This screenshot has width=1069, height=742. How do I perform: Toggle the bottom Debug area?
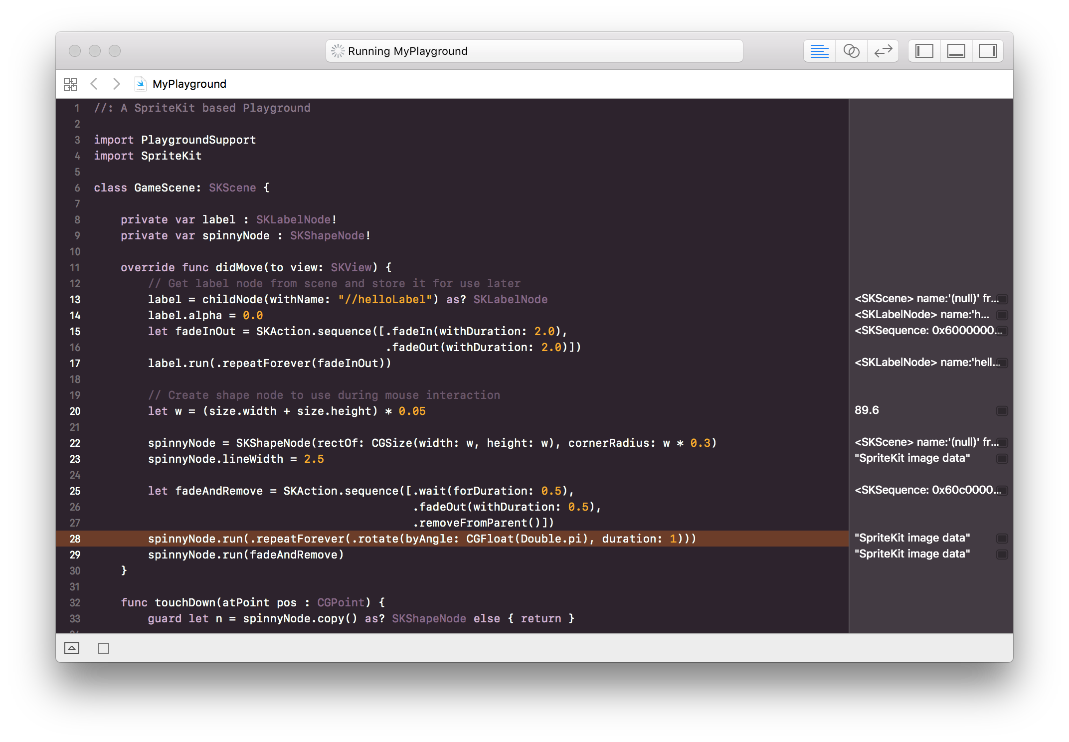(956, 51)
